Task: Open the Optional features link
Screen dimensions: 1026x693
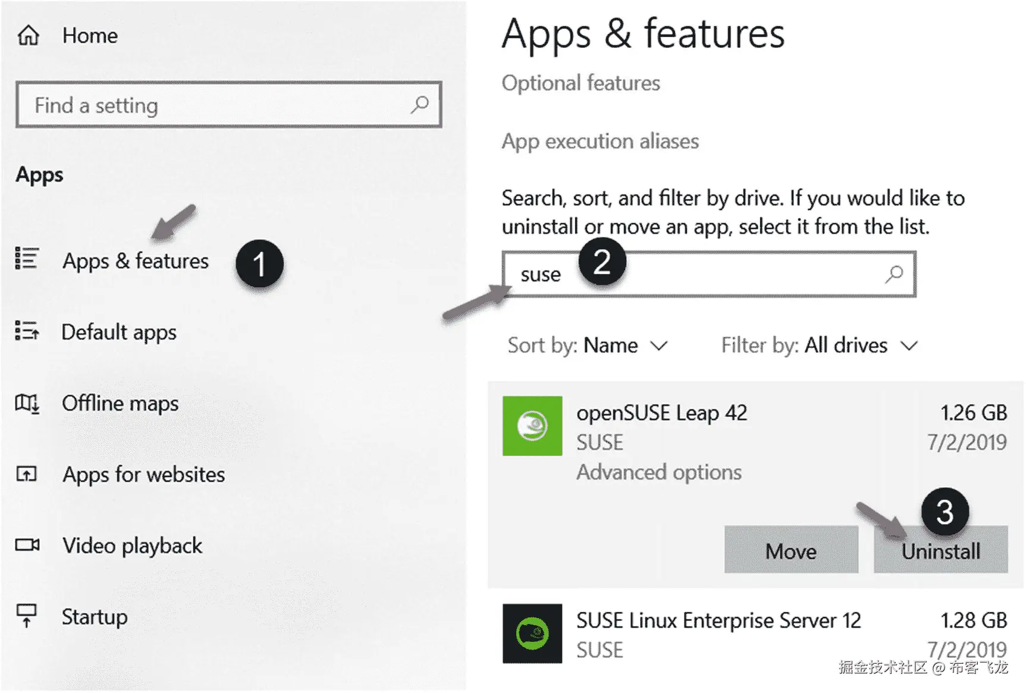Action: click(x=581, y=83)
